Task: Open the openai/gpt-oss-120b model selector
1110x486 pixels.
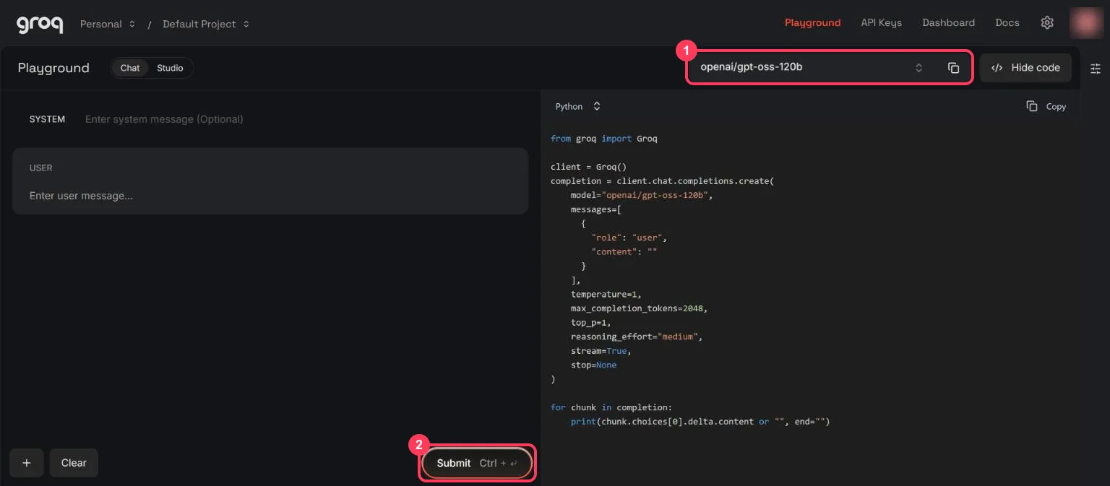Action: click(x=812, y=67)
